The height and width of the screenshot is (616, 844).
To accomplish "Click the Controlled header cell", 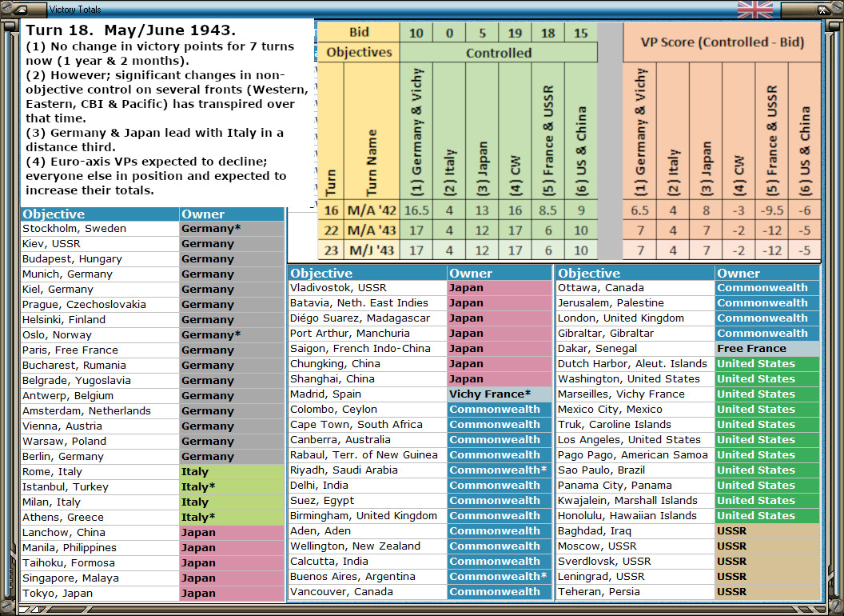I will coord(499,52).
